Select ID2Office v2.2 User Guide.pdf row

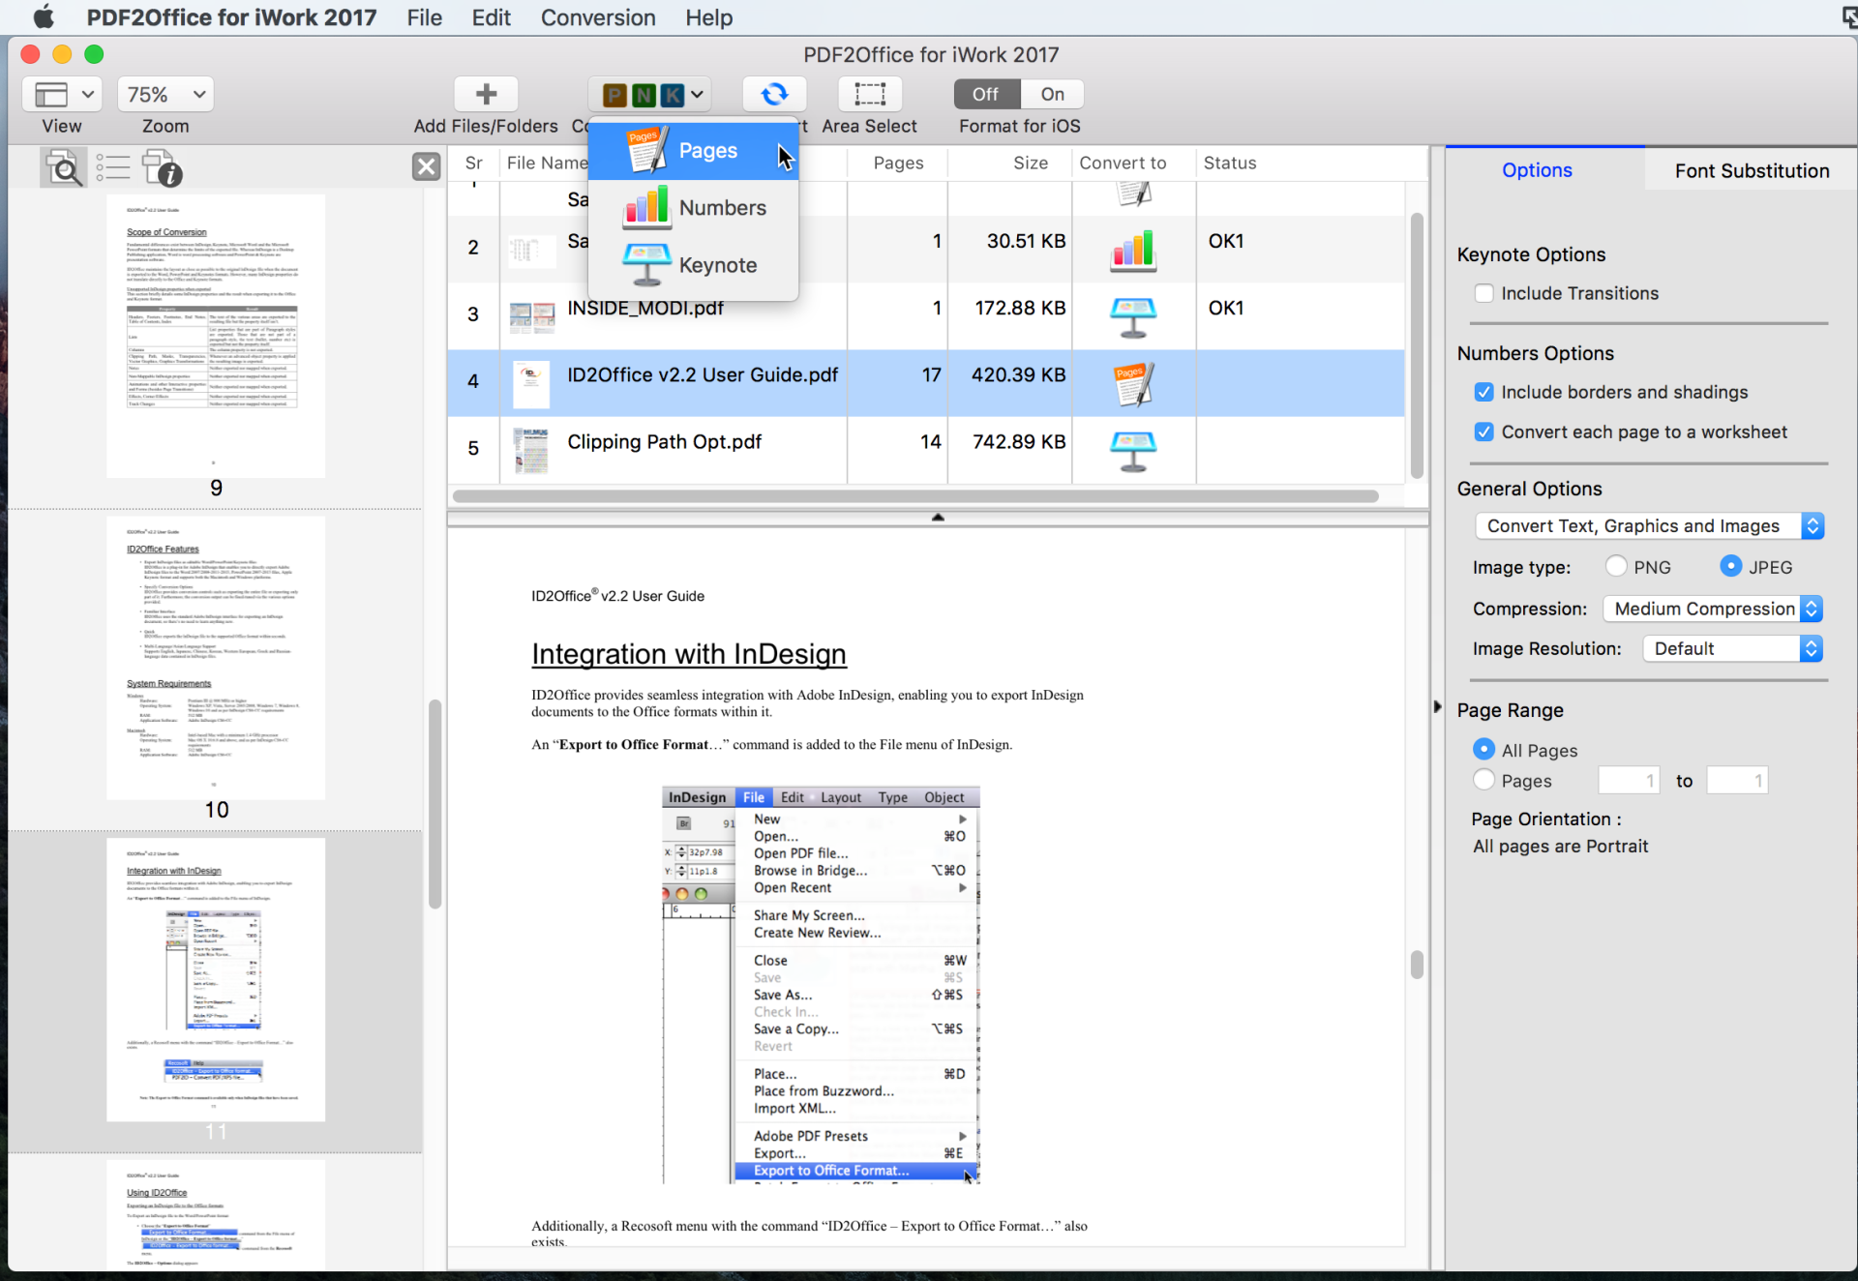(926, 383)
